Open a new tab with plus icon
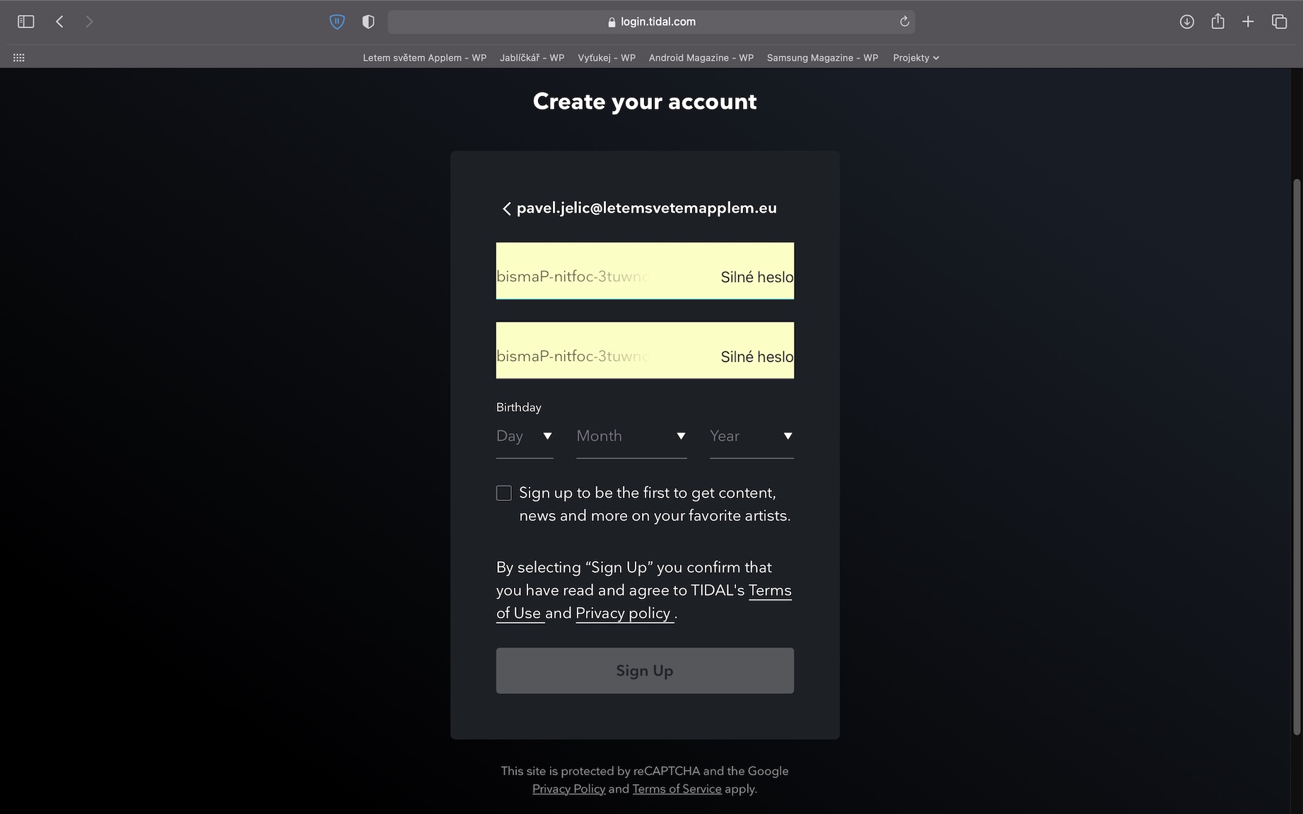The height and width of the screenshot is (814, 1303). click(1248, 22)
